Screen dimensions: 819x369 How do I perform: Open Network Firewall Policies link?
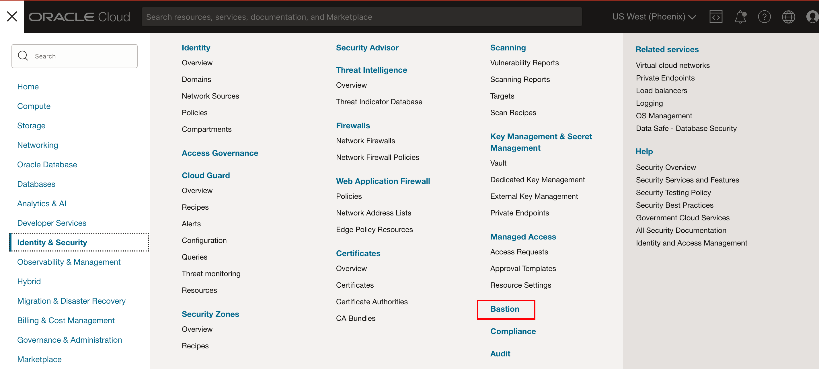coord(378,157)
